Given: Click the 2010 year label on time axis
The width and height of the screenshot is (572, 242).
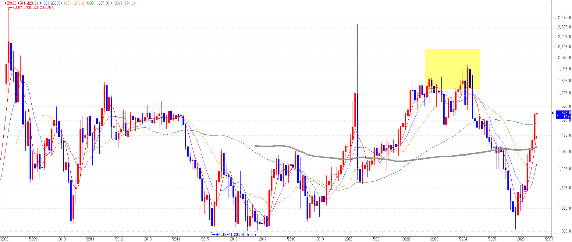Looking at the screenshot, I should point(62,239).
